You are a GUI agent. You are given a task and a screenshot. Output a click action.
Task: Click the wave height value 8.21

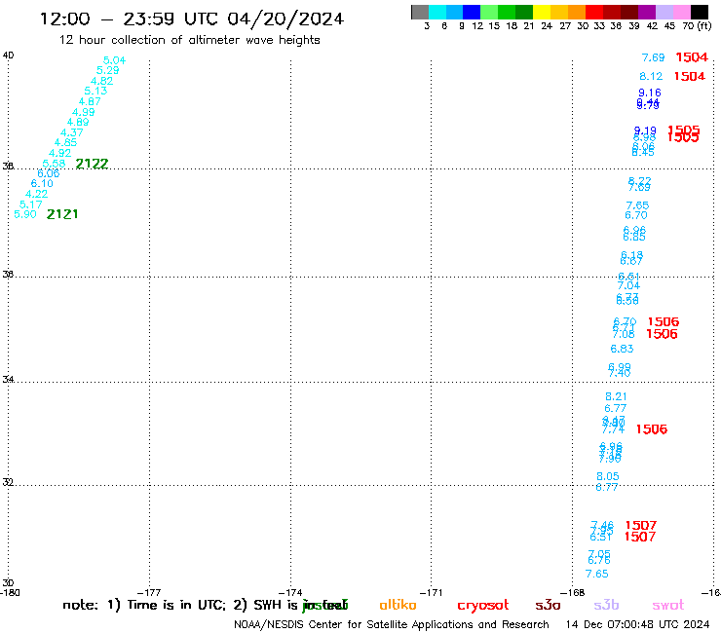click(616, 396)
